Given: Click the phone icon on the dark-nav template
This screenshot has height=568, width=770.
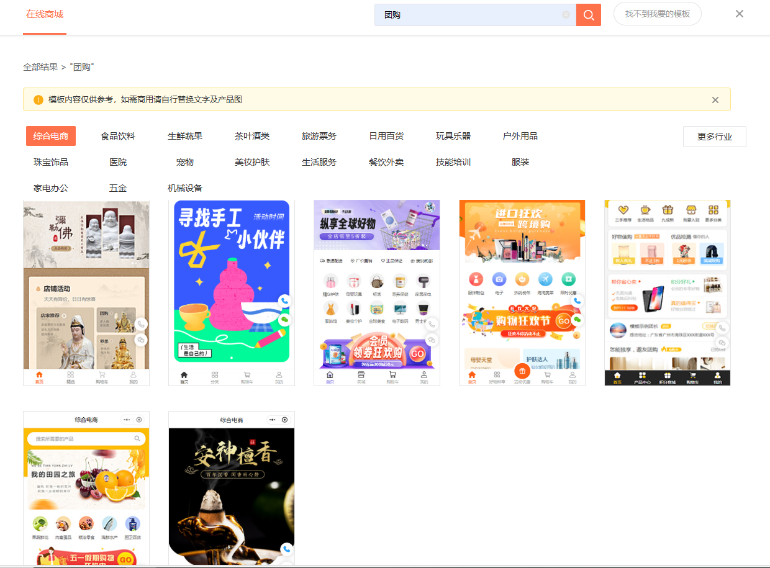Looking at the screenshot, I should click(722, 328).
